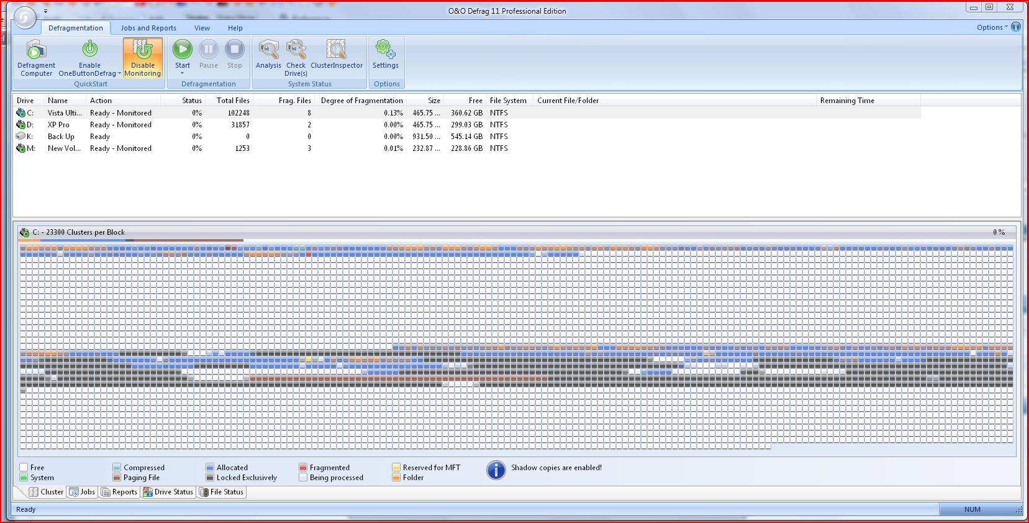Sort by the File System column header
1029x523 pixels.
(510, 101)
